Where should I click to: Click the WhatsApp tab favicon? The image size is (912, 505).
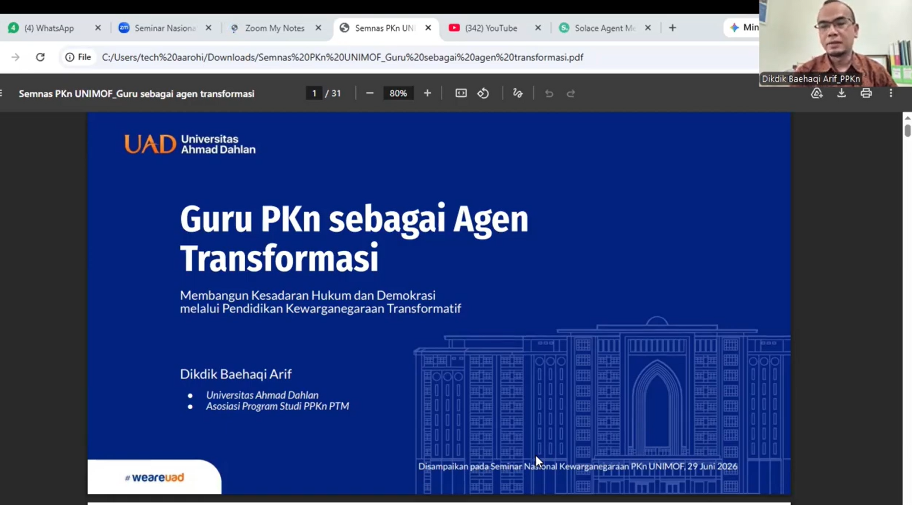tap(13, 28)
